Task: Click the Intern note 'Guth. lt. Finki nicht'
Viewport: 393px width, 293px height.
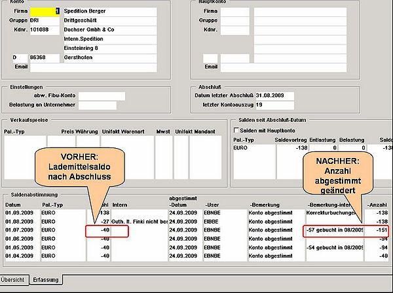Action: (140, 222)
